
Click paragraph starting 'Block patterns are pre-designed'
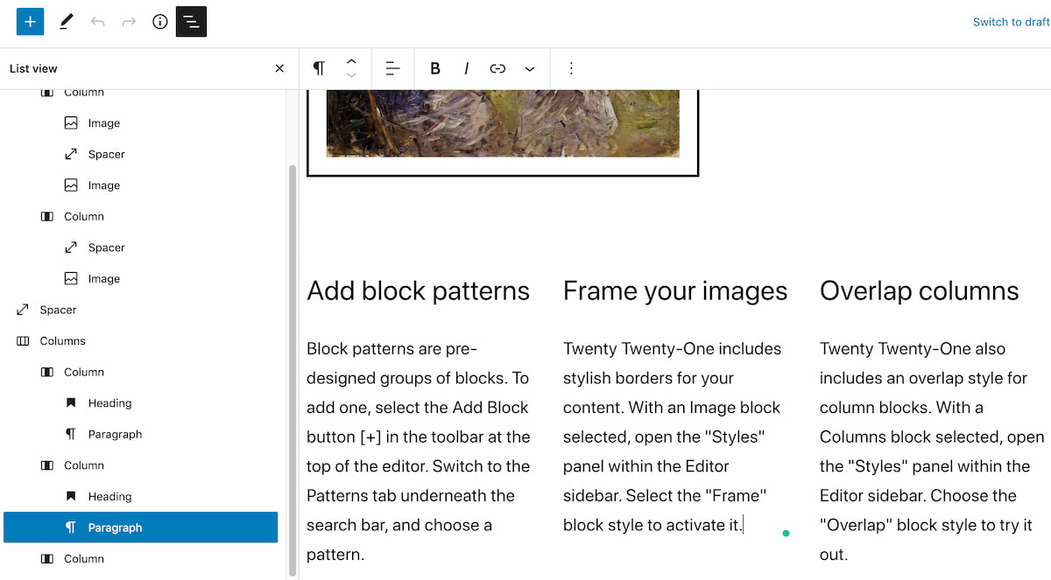pyautogui.click(x=419, y=451)
